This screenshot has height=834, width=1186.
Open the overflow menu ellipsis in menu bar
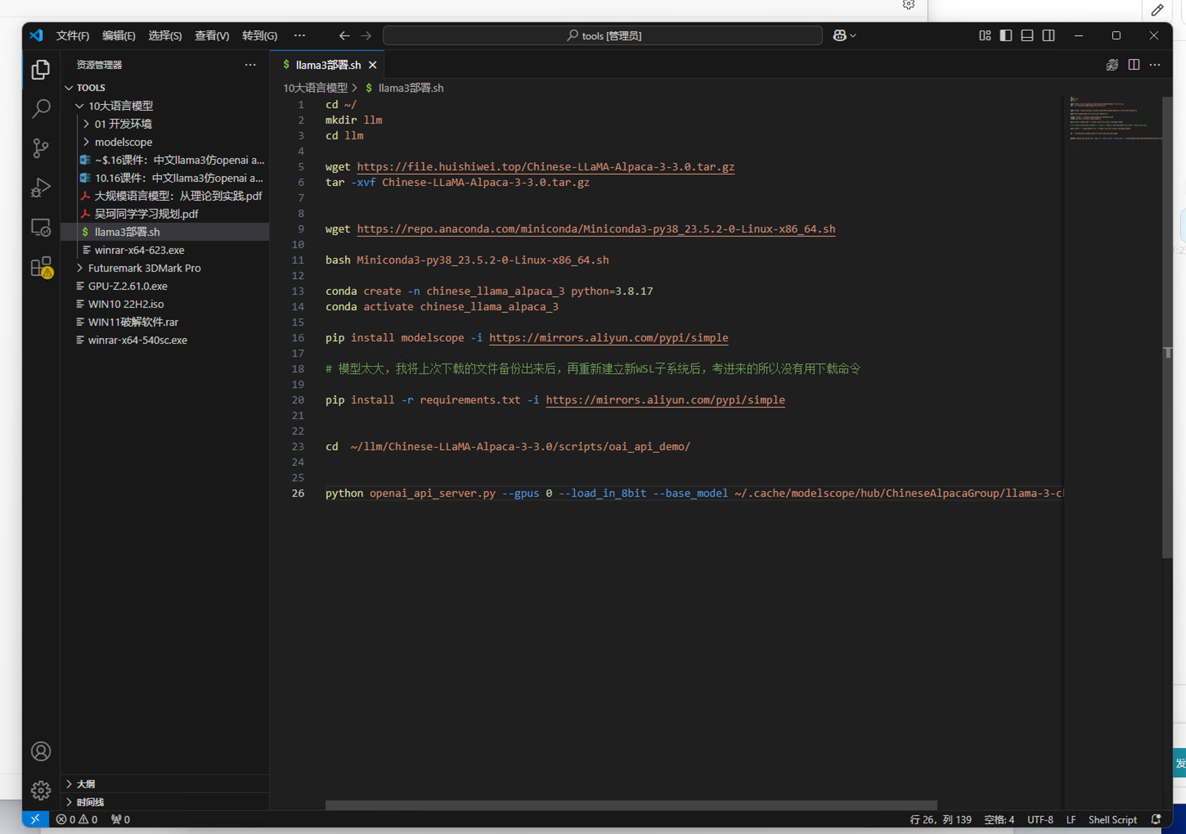(x=300, y=36)
